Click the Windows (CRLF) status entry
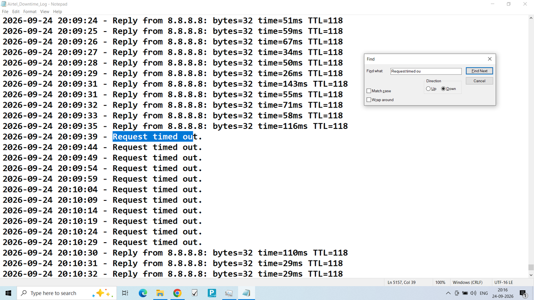 point(467,282)
